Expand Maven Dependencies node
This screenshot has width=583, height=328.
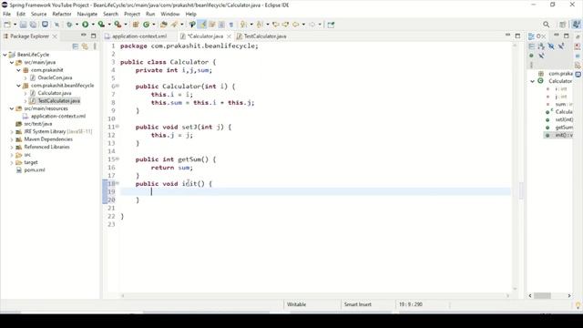tap(12, 139)
